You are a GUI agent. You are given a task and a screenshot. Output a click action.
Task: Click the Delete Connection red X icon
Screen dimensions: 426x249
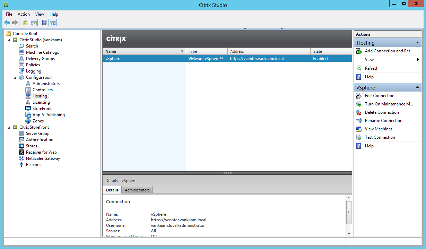click(359, 112)
